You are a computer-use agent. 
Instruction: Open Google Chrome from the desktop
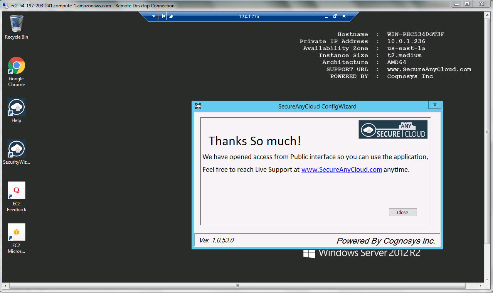(16, 66)
